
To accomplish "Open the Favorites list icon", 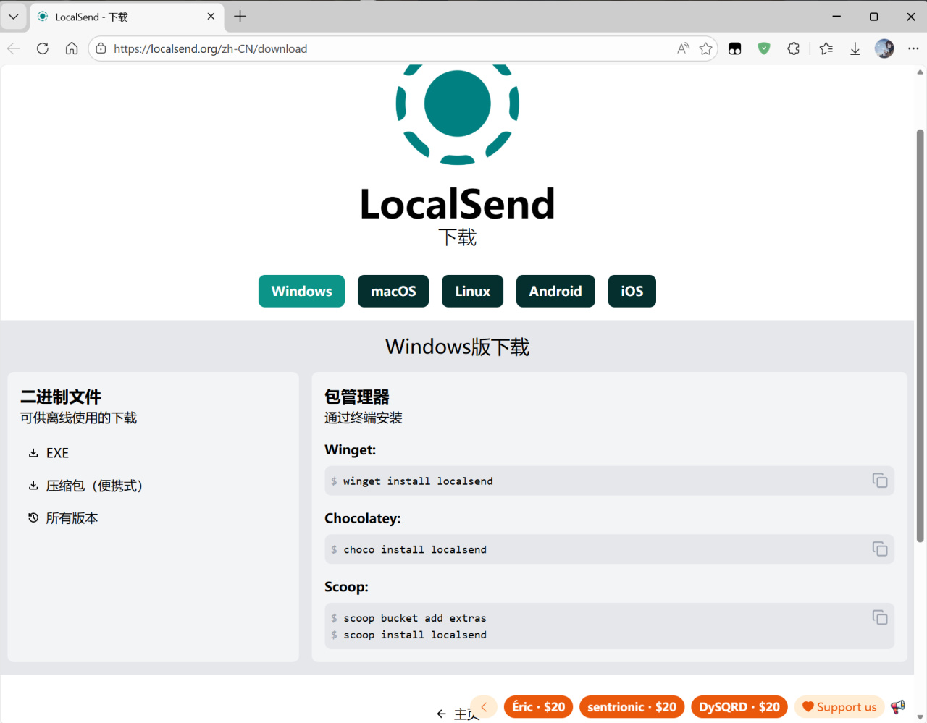I will [826, 48].
